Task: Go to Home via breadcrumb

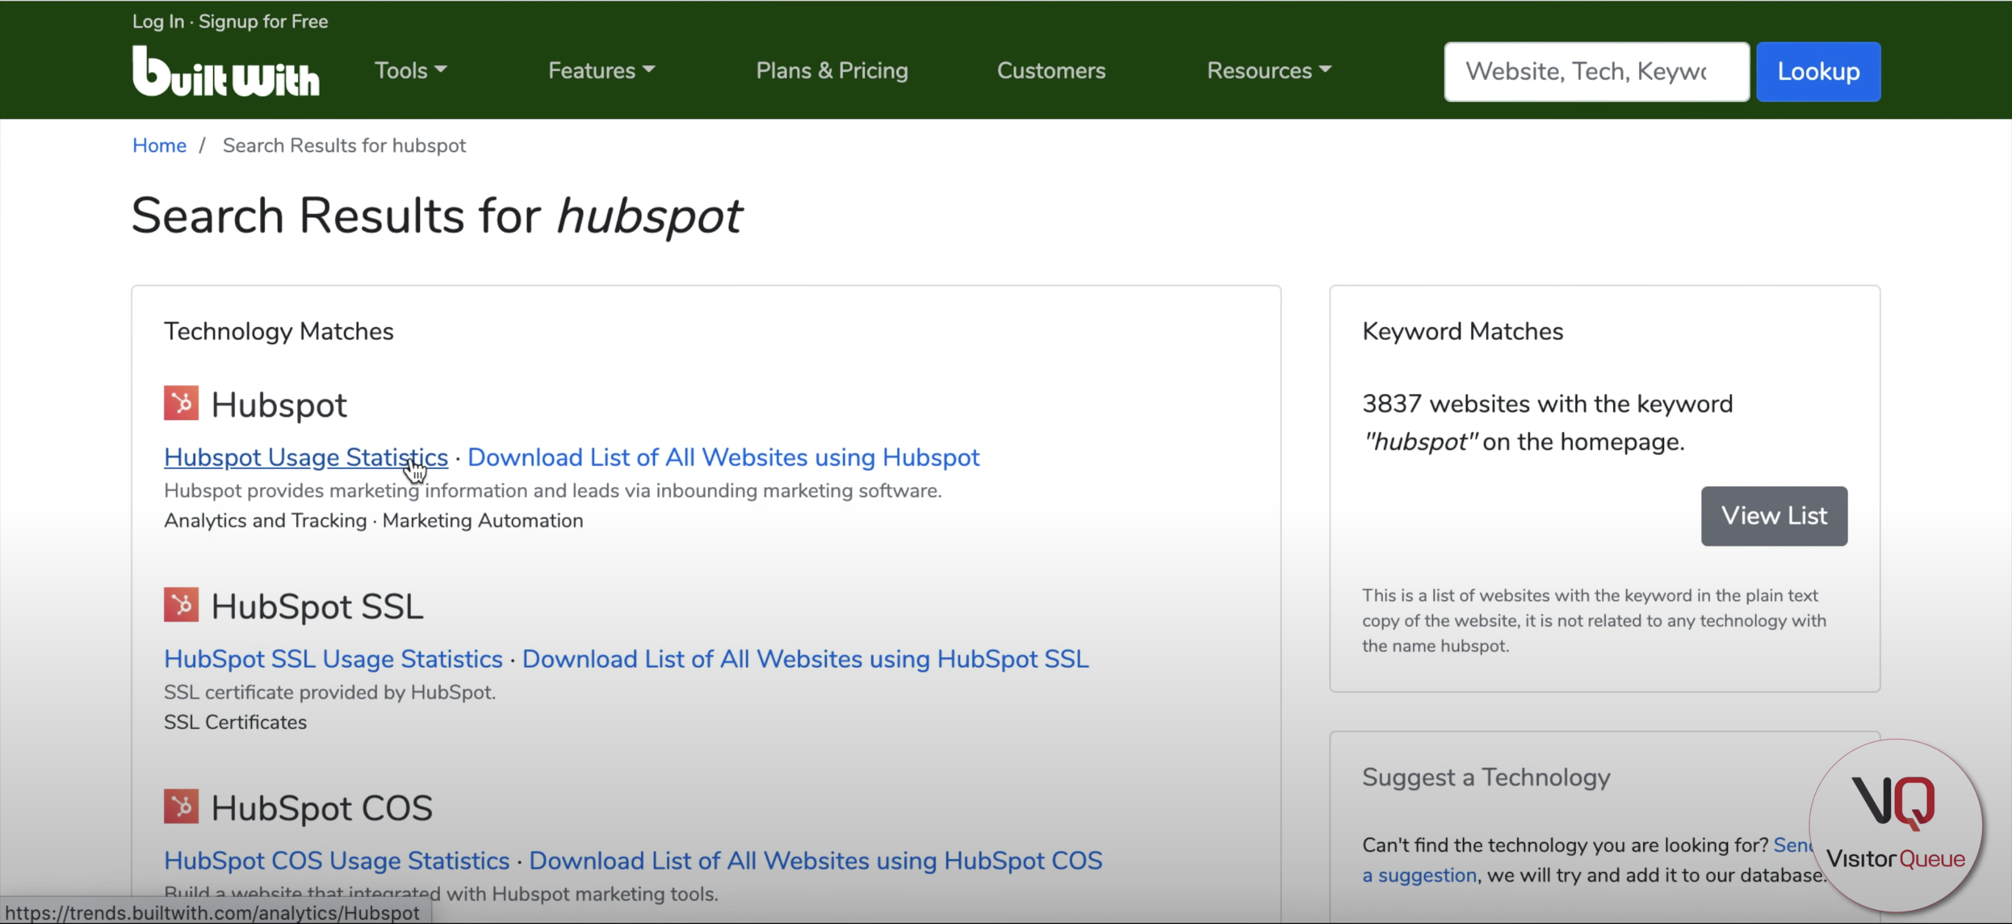Action: pos(159,145)
